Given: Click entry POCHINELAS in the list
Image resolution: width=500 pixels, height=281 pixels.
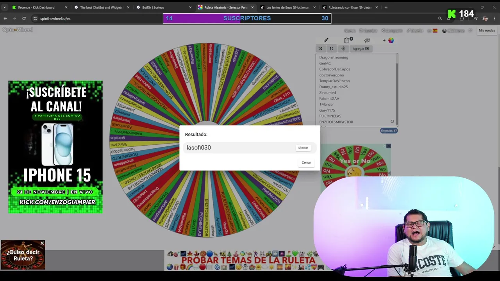Looking at the screenshot, I should tap(330, 116).
